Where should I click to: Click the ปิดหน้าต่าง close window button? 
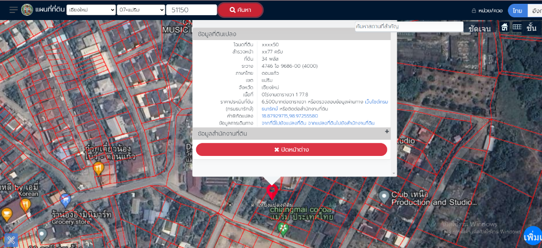click(292, 149)
